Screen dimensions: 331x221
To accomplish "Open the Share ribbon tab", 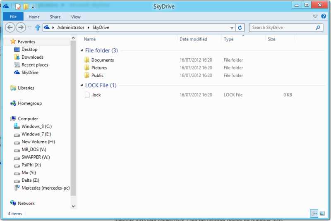I will coord(55,17).
